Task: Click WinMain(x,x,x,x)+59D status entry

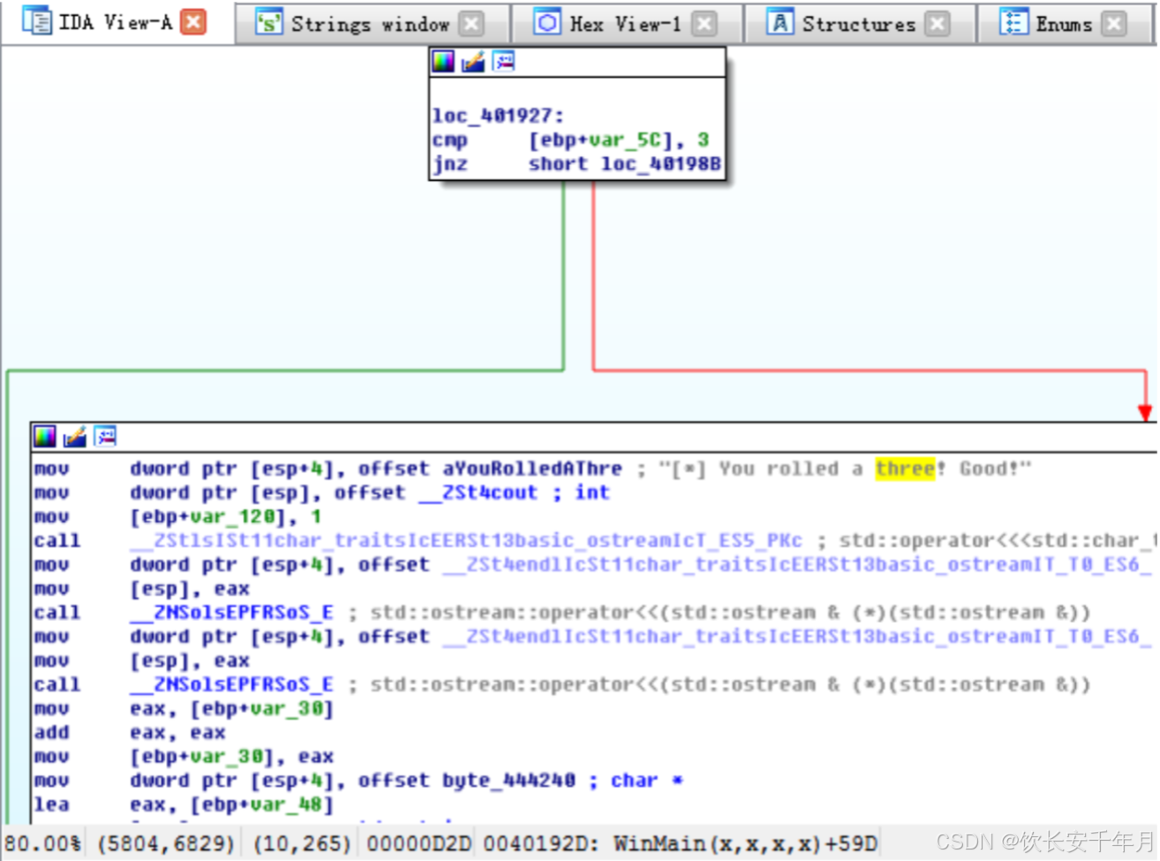Action: click(x=746, y=843)
